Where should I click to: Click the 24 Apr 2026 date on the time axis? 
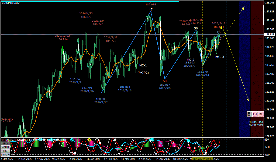(x=163, y=159)
